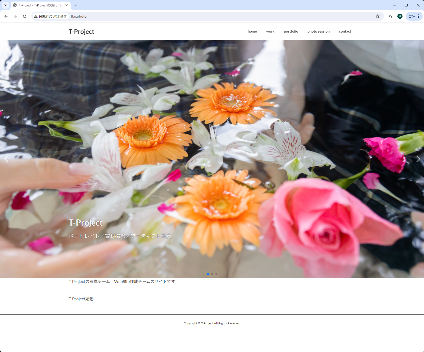
Task: Open the work menu item
Action: tap(270, 31)
